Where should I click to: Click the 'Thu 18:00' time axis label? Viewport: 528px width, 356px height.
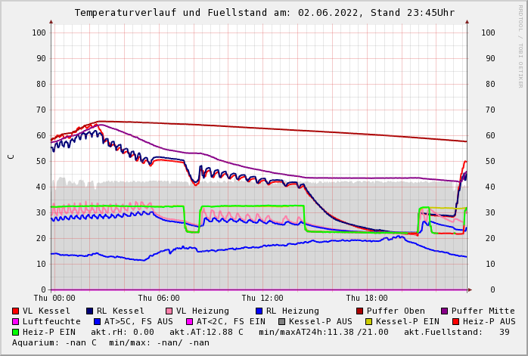367,298
